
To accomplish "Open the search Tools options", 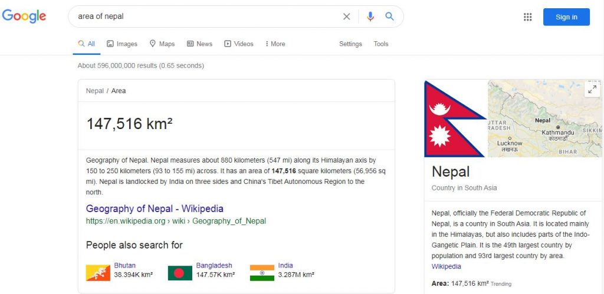I will 381,44.
